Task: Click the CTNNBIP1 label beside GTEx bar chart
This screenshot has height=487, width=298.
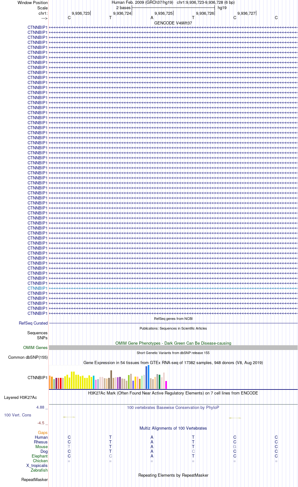Action: point(37,378)
